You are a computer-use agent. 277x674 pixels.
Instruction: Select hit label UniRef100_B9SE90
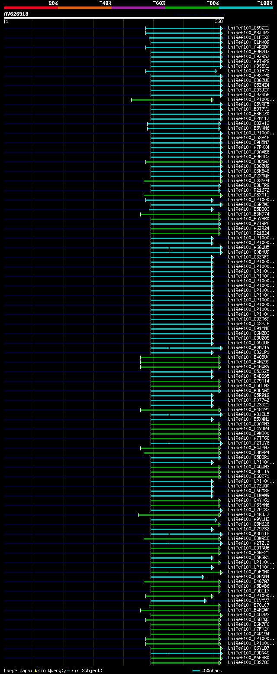pos(248,75)
